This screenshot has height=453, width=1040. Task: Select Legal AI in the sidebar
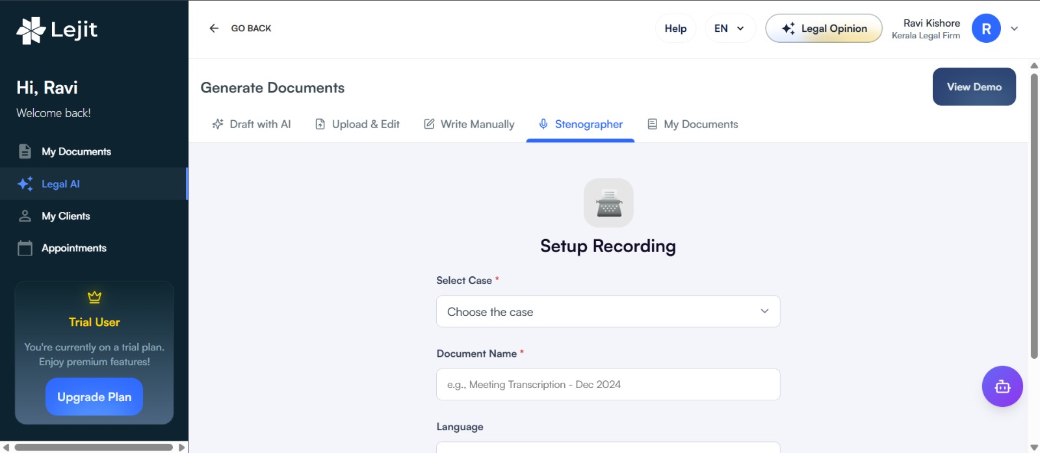coord(60,184)
